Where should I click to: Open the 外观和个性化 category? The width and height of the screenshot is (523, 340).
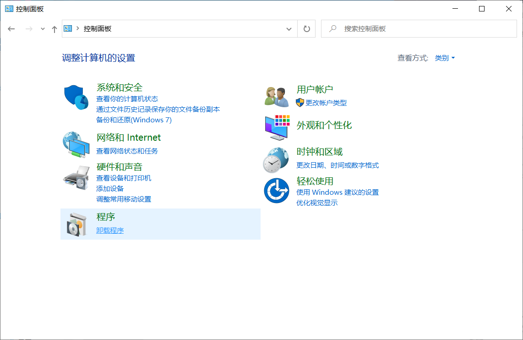[324, 125]
